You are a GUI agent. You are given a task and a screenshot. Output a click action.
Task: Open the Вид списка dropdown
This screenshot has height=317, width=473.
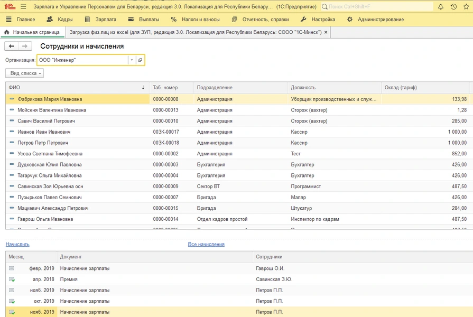pyautogui.click(x=24, y=73)
